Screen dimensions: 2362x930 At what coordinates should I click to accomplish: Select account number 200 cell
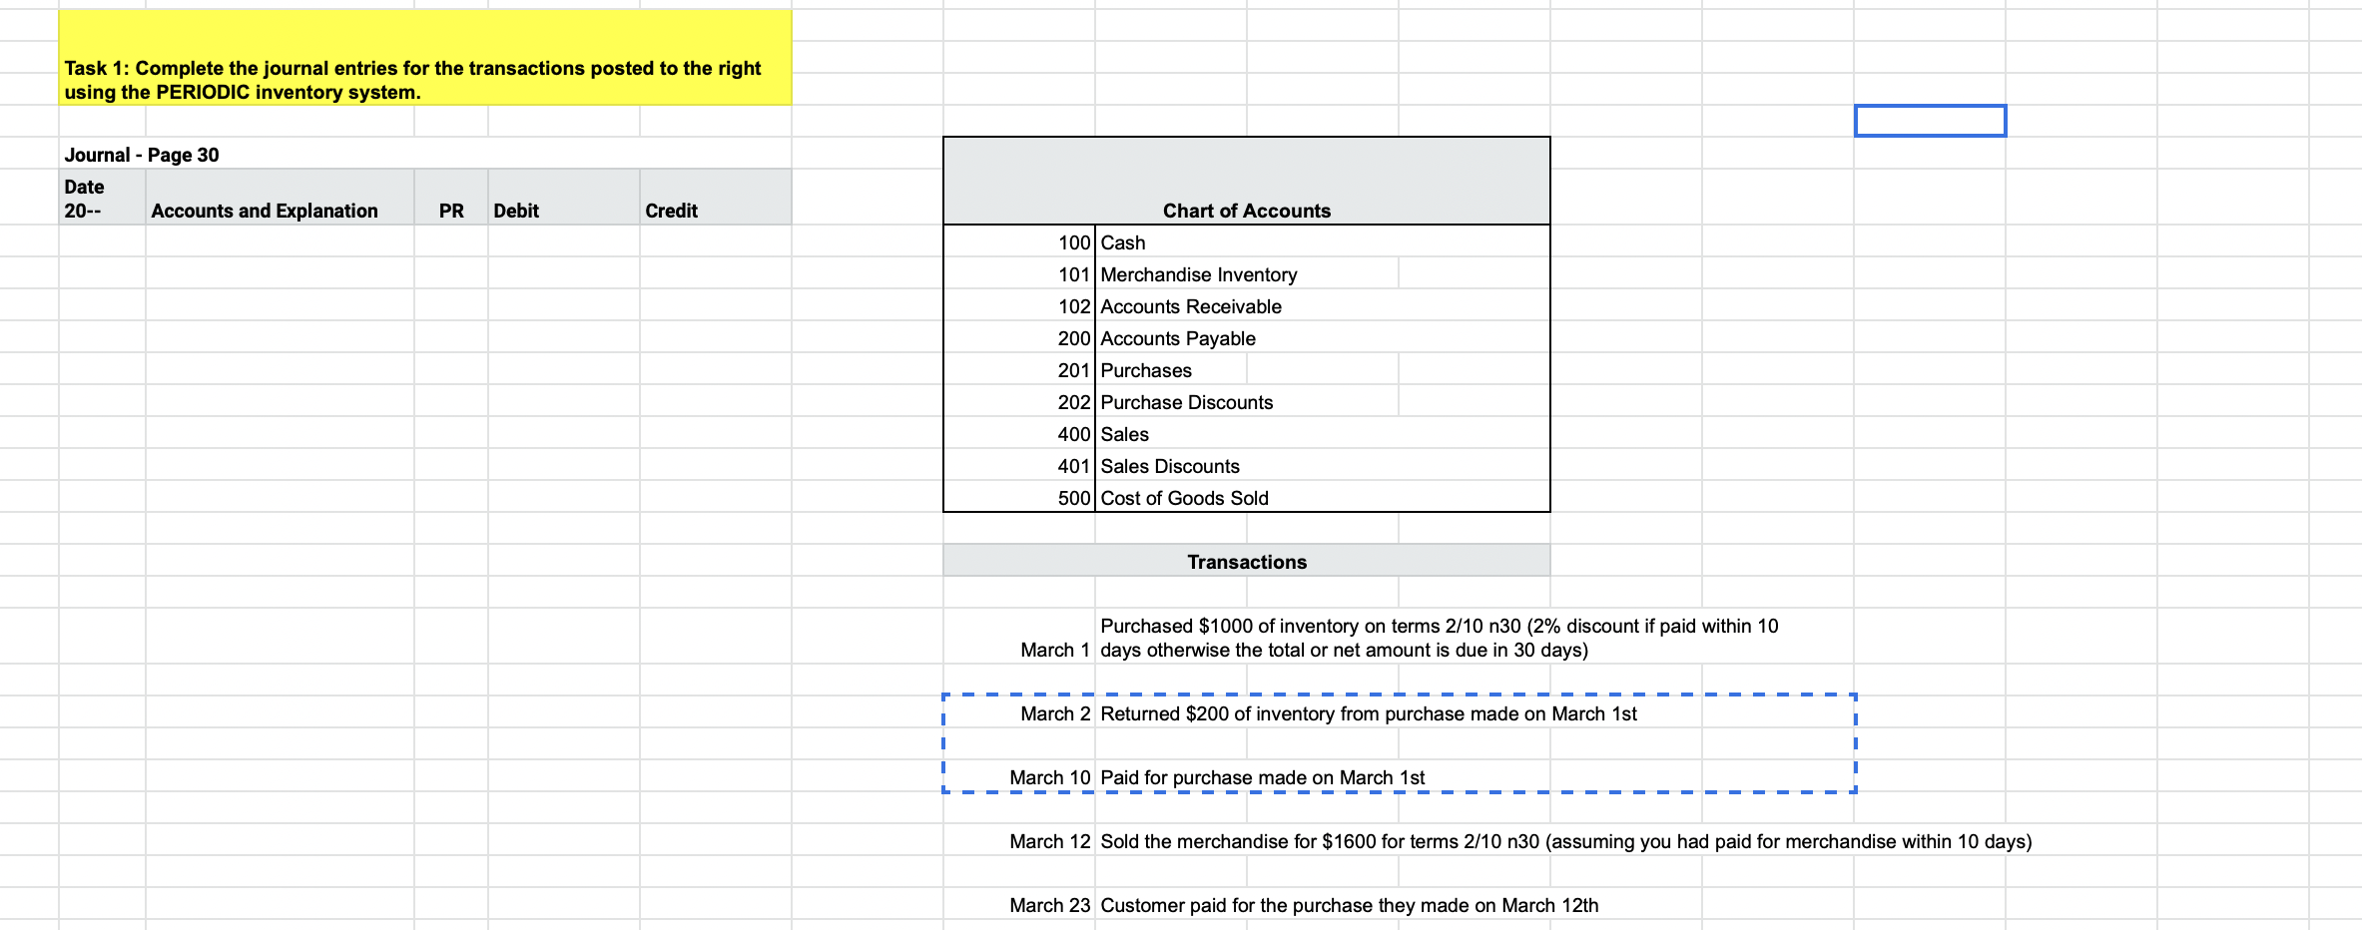click(1019, 338)
